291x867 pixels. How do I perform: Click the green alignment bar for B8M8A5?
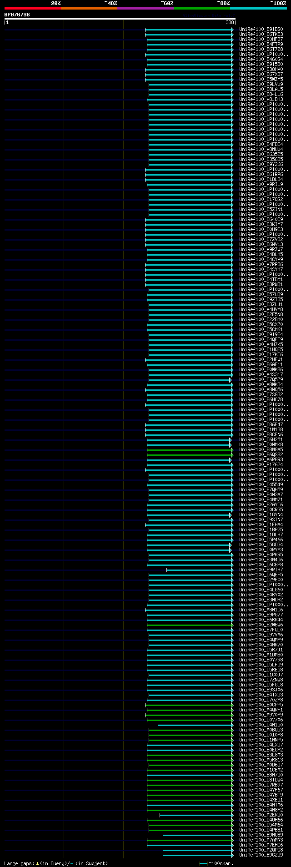[190, 449]
